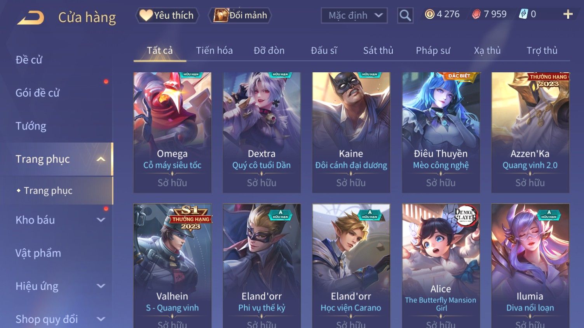The width and height of the screenshot is (584, 328).
Task: Open Yêu thích heart favorites
Action: pyautogui.click(x=167, y=16)
